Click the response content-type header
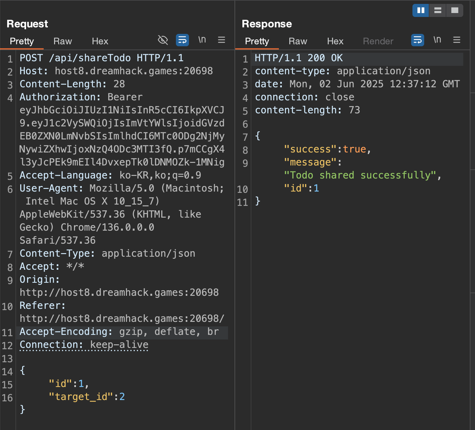475x430 pixels. (343, 71)
